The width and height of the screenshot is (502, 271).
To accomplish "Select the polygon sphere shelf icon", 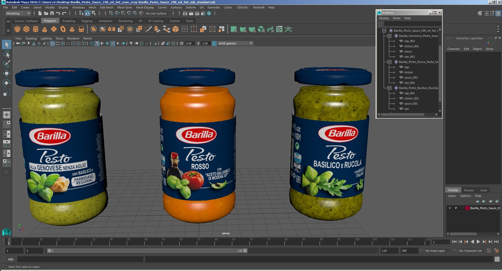I will 17,29.
